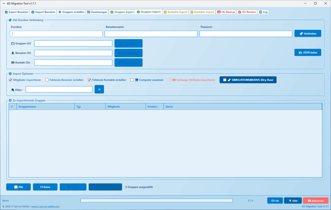The image size is (331, 210).
Task: Open the Kontakte Export tab
Action: click(175, 12)
